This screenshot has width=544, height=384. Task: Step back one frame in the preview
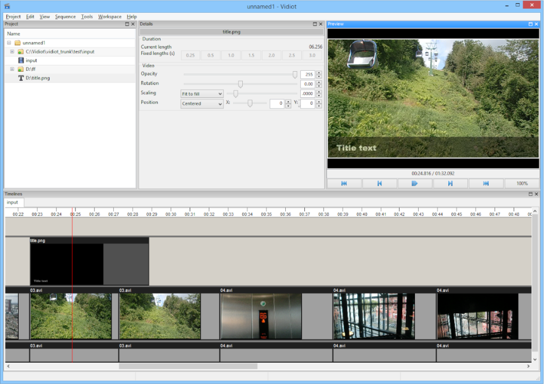pyautogui.click(x=379, y=183)
